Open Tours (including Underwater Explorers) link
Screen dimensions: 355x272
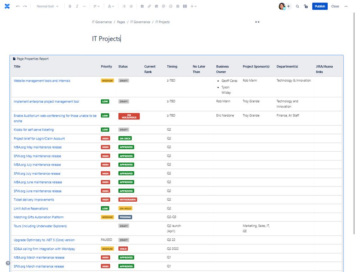[x=40, y=226]
